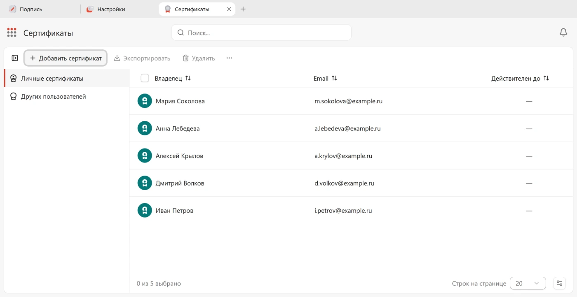Click the Владелец column header text
The image size is (577, 297).
pos(168,78)
